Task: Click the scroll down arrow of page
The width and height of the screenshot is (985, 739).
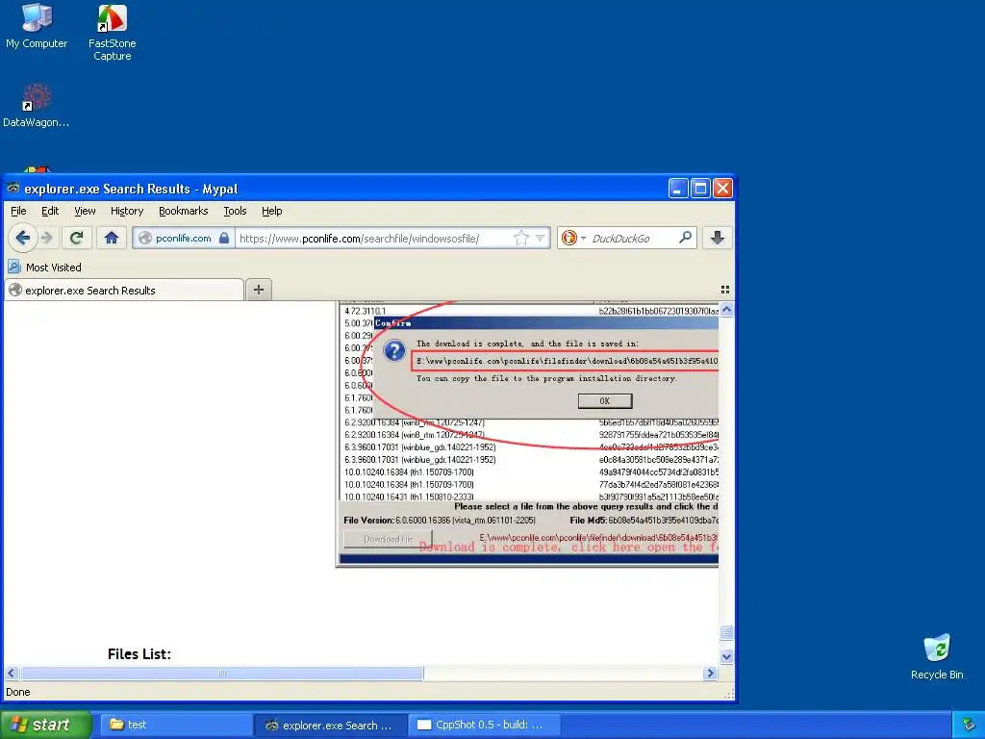Action: (x=726, y=656)
